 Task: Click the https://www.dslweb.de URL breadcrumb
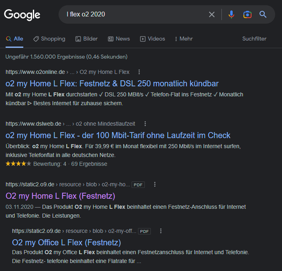[x=33, y=124]
